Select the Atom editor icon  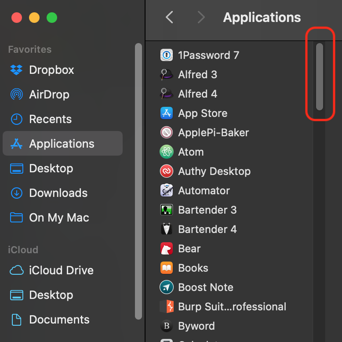click(x=167, y=152)
